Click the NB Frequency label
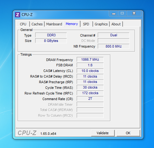This screenshot has height=148, width=154. pos(84,46)
